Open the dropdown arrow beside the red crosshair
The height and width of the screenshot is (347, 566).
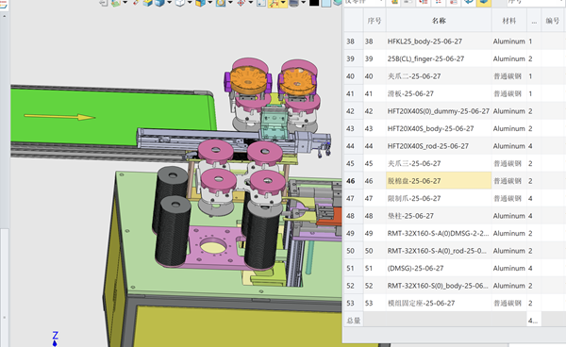[x=251, y=3]
